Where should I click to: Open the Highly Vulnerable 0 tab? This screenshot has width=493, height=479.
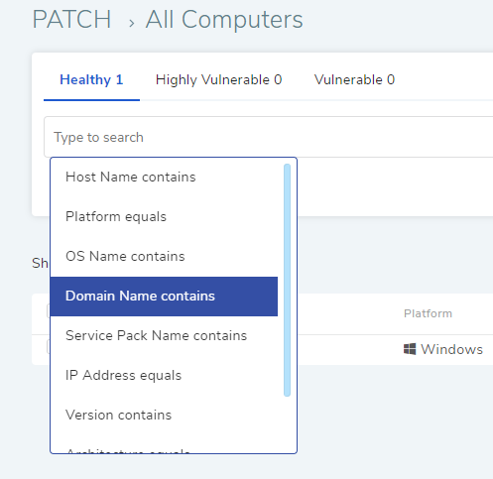click(218, 79)
